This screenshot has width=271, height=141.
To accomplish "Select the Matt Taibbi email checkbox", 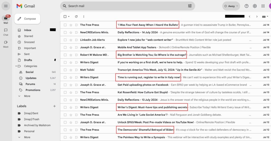I will [x=65, y=70].
